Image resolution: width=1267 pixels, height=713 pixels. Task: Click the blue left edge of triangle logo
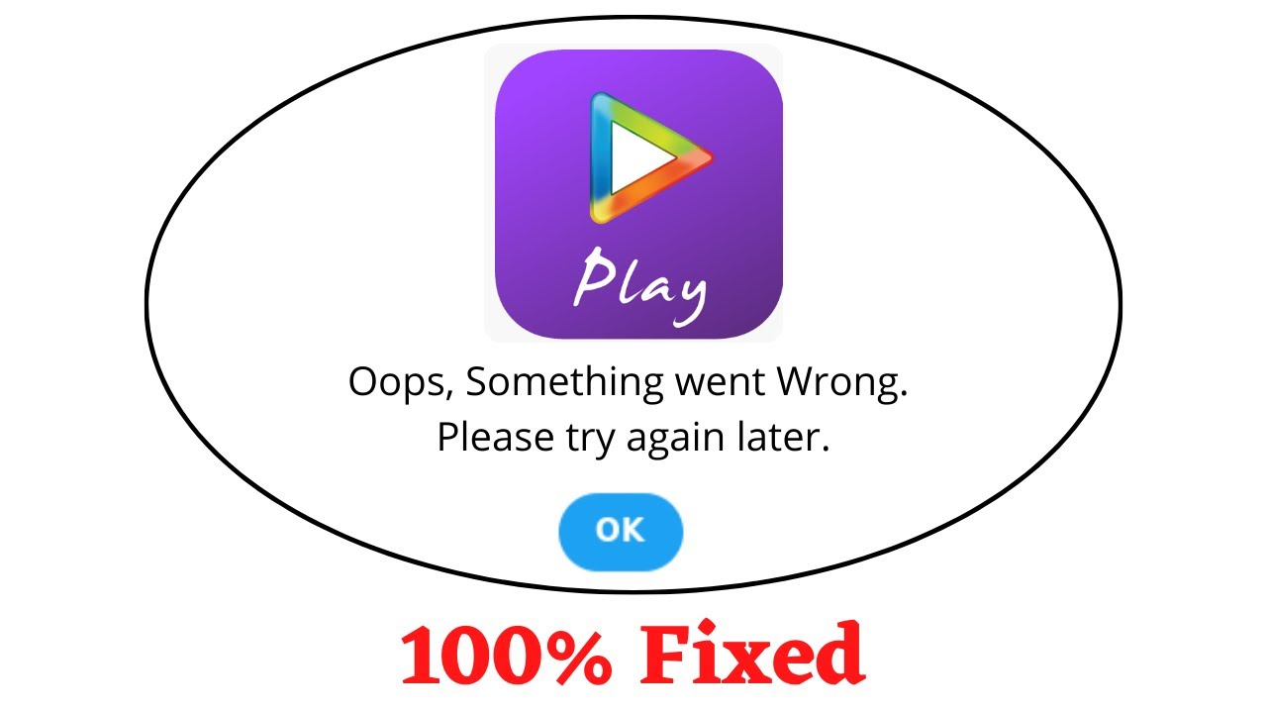[599, 158]
